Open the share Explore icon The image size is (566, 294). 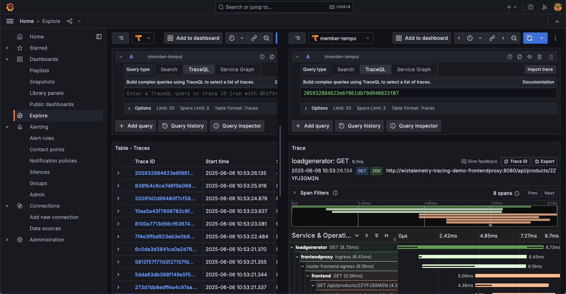click(70, 21)
